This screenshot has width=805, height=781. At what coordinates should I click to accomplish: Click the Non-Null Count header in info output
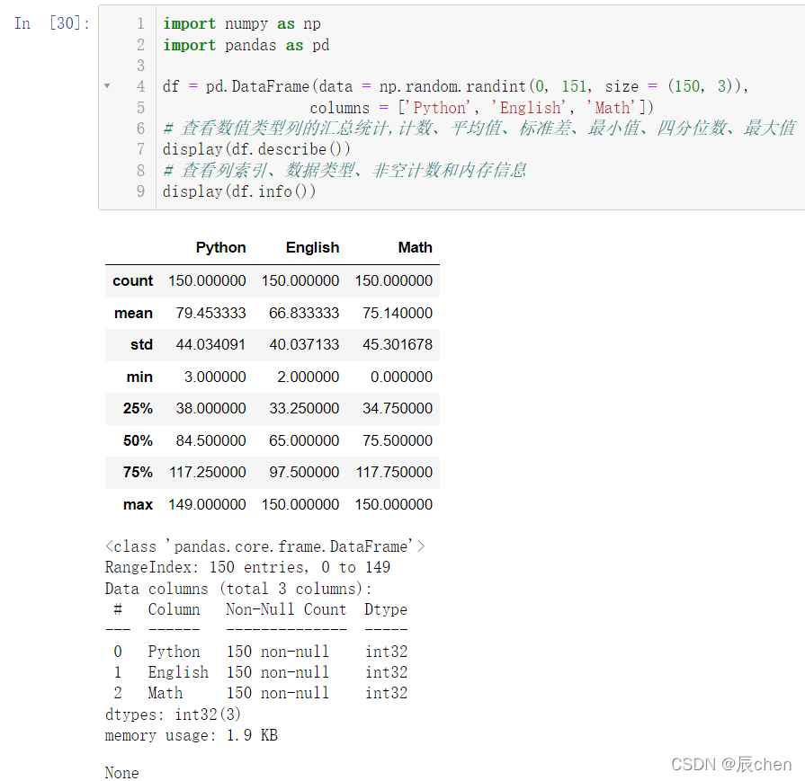point(287,609)
